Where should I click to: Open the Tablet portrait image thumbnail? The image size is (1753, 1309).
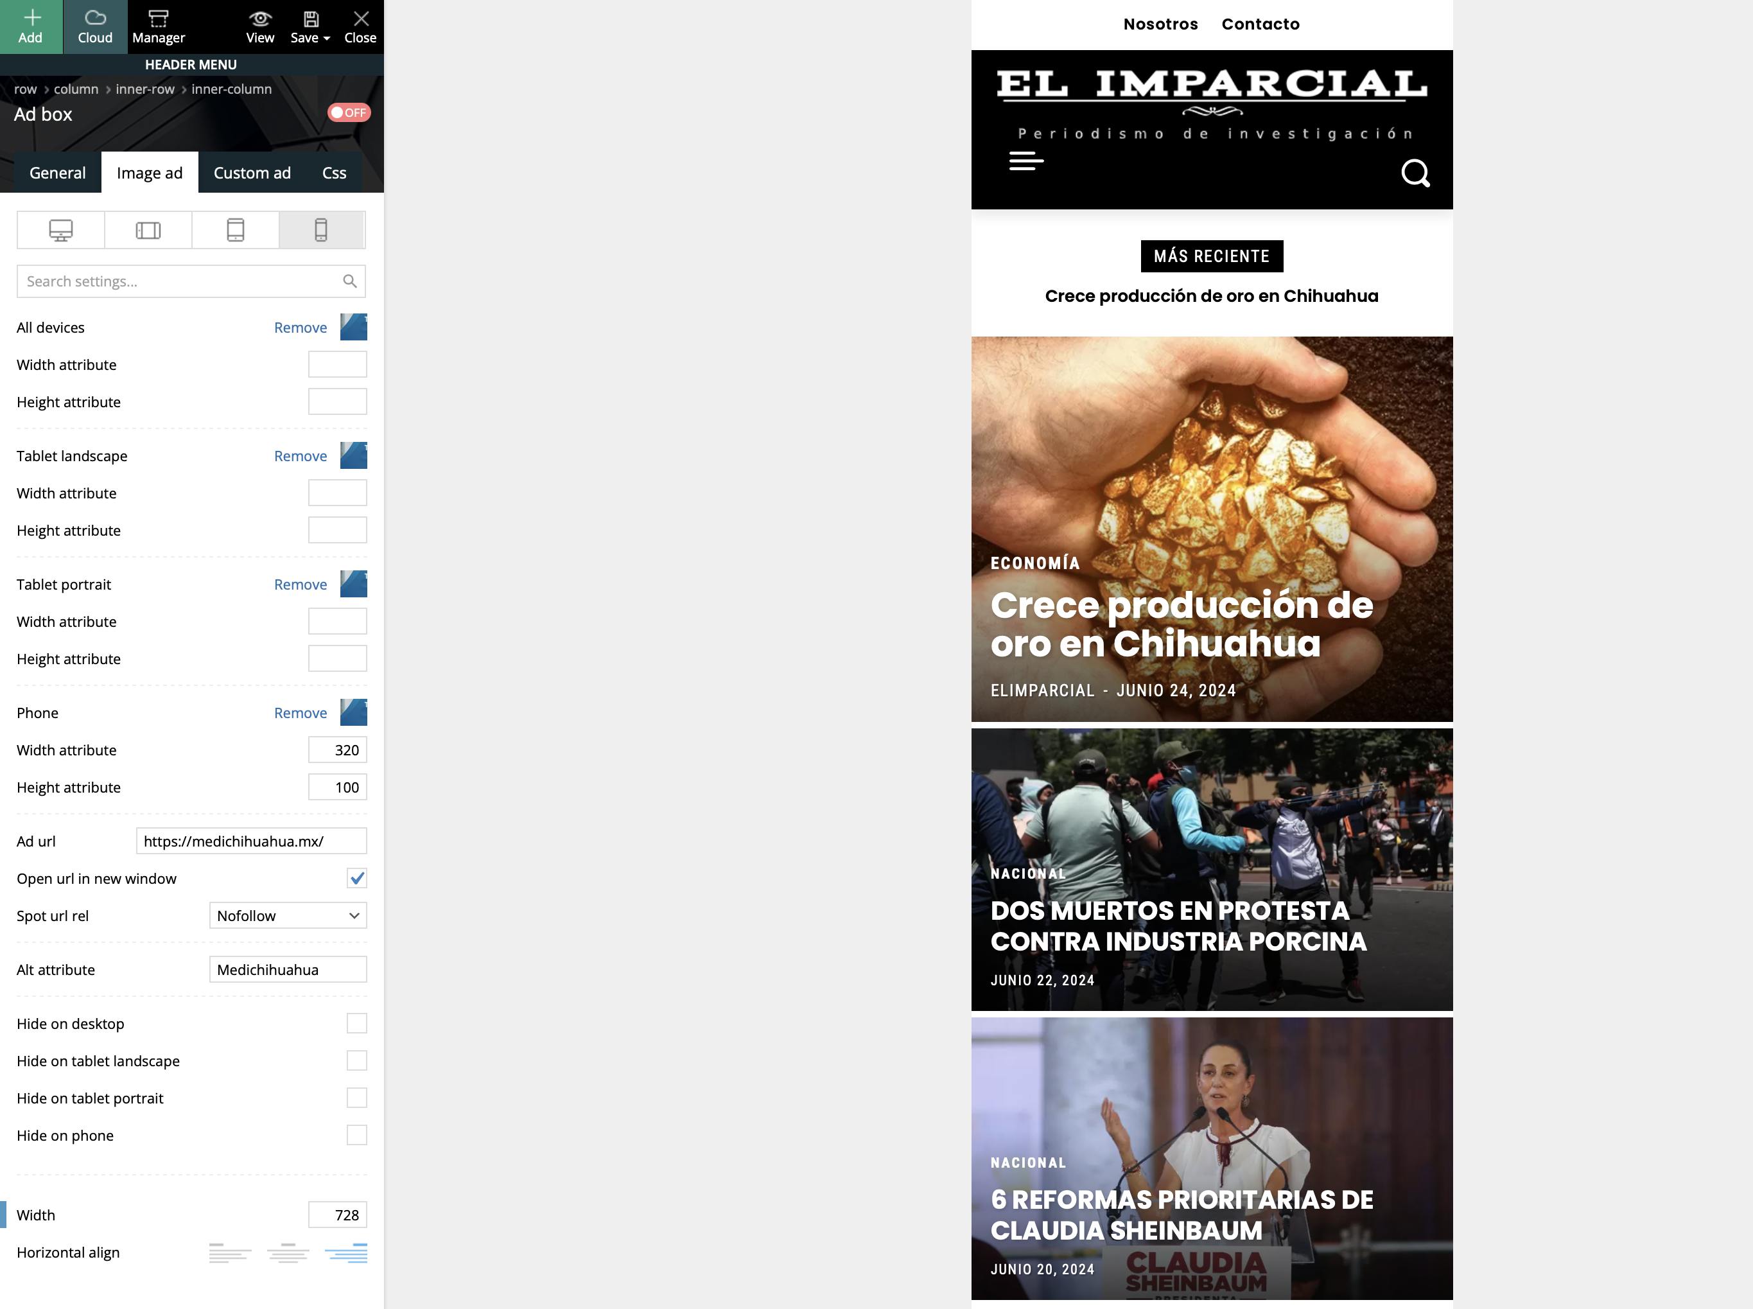pos(354,584)
